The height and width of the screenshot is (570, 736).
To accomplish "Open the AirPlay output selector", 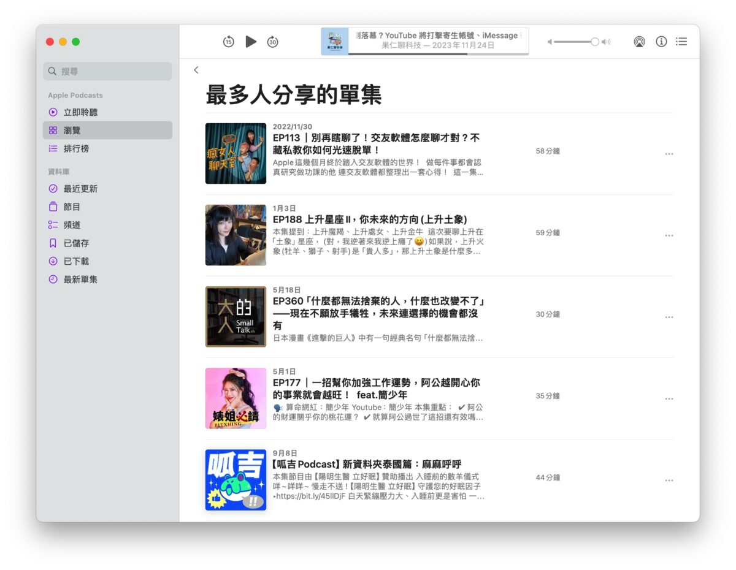I will (x=639, y=42).
